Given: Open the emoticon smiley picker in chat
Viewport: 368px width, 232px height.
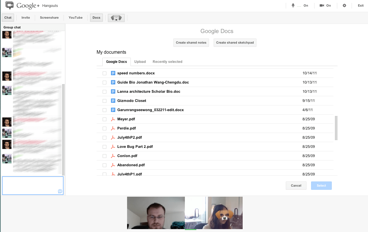Looking at the screenshot, I should [60, 191].
